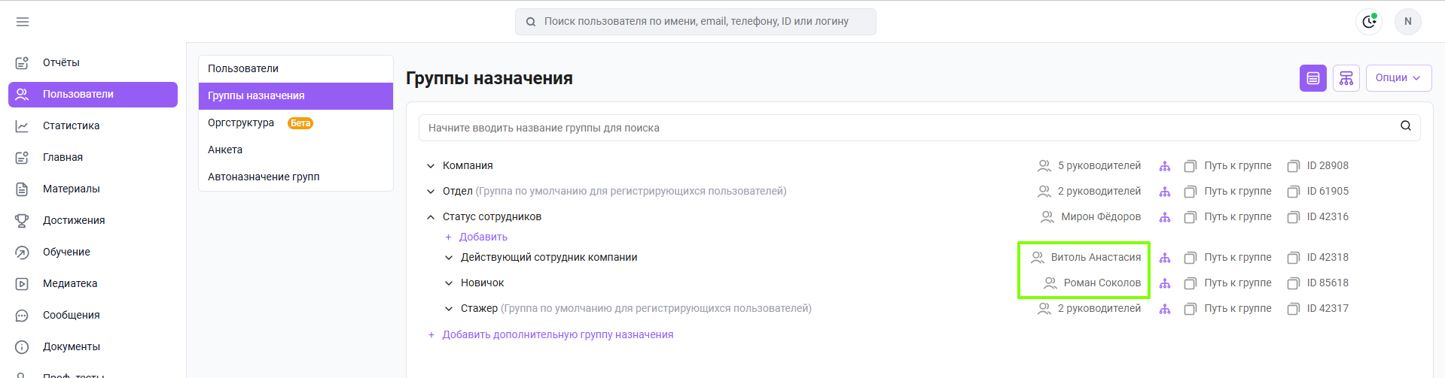Open Оргструктура Бета tab
The width and height of the screenshot is (1445, 378).
296,122
